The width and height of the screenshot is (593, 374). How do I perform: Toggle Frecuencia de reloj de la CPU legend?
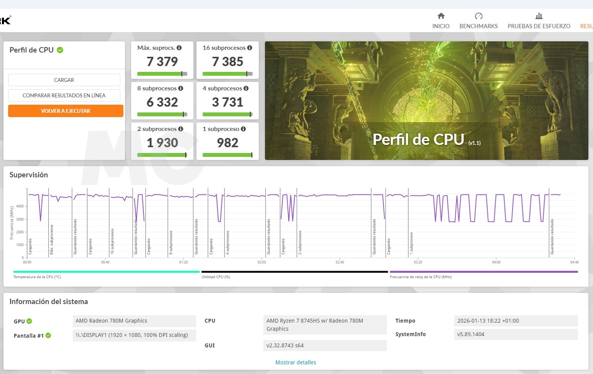pyautogui.click(x=484, y=272)
